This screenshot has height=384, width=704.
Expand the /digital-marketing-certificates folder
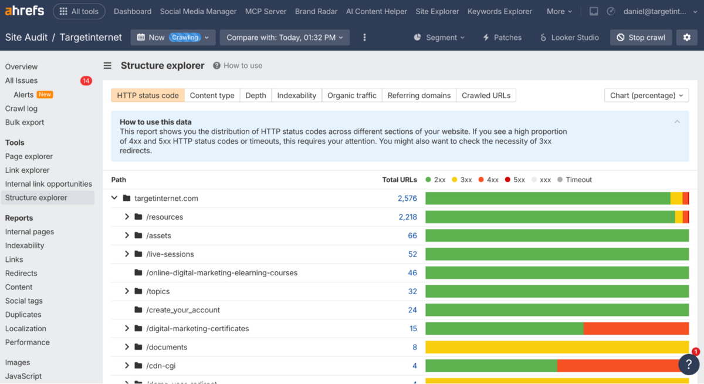tap(127, 328)
